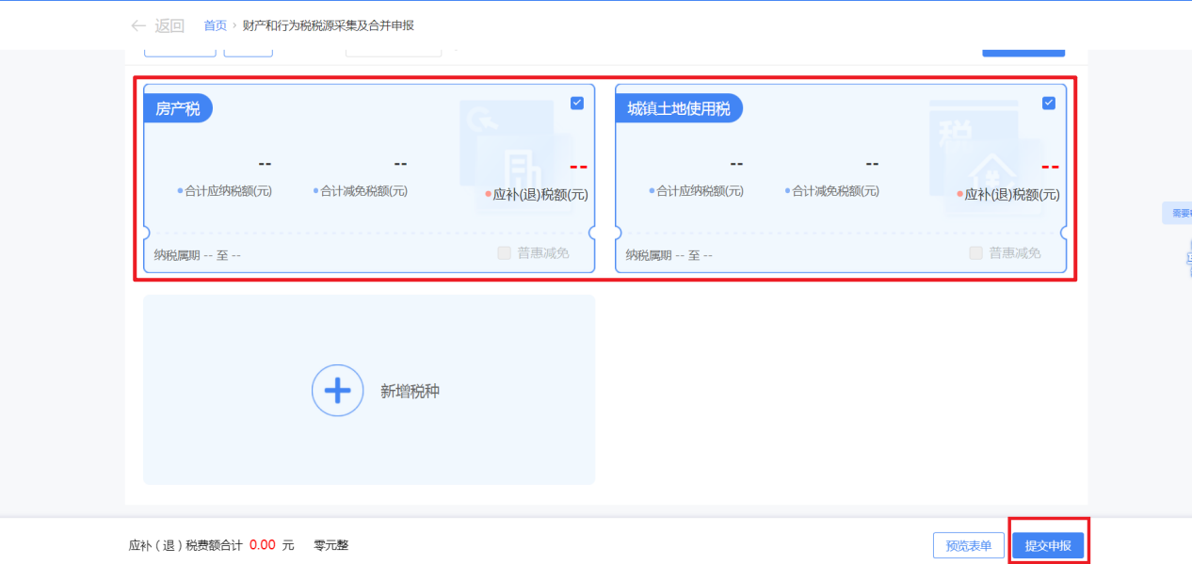The image size is (1192, 564).
Task: Select the 城镇土地使用税 title tag
Action: [x=679, y=109]
